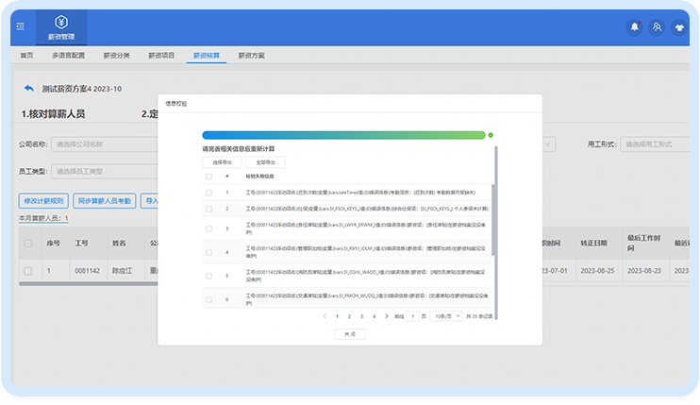Click the 薪资管理 yen module icon
This screenshot has height=405, width=700.
pos(60,22)
